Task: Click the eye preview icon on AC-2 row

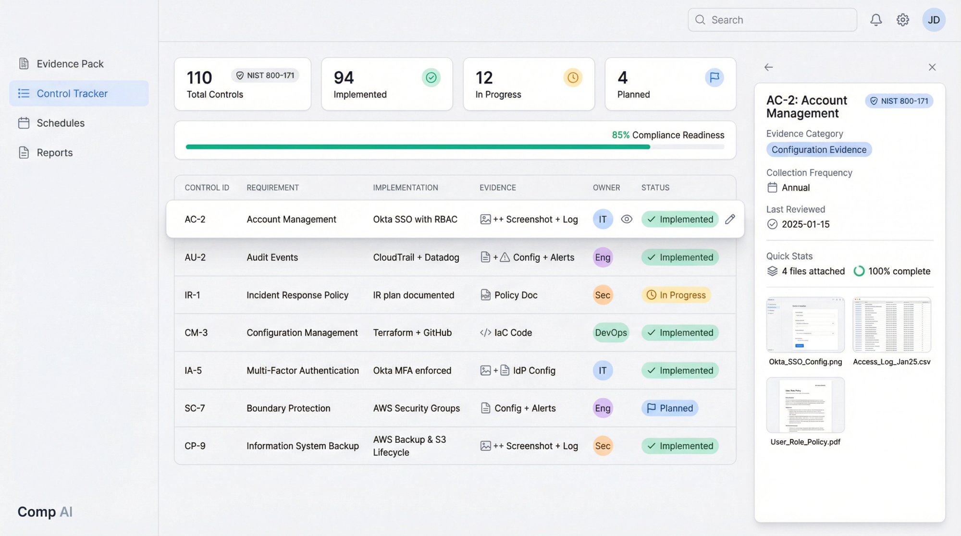Action: pyautogui.click(x=627, y=219)
